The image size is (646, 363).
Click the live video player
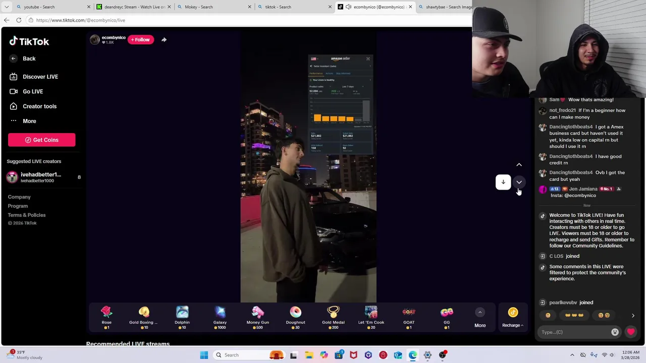[x=308, y=166]
